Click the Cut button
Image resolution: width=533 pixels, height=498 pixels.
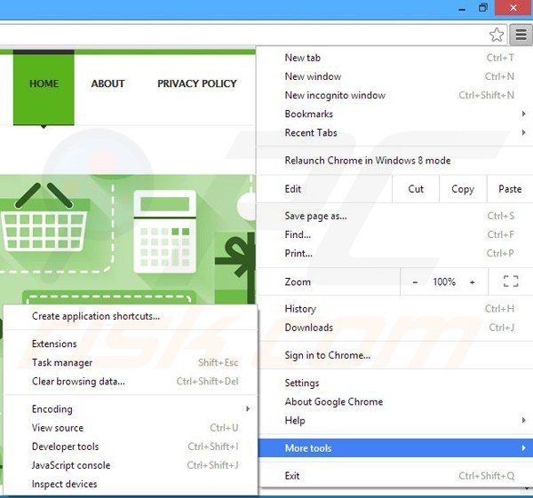416,189
